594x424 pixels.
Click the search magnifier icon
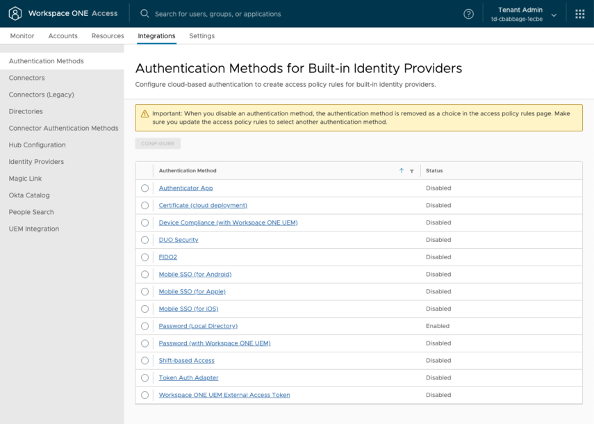point(145,14)
